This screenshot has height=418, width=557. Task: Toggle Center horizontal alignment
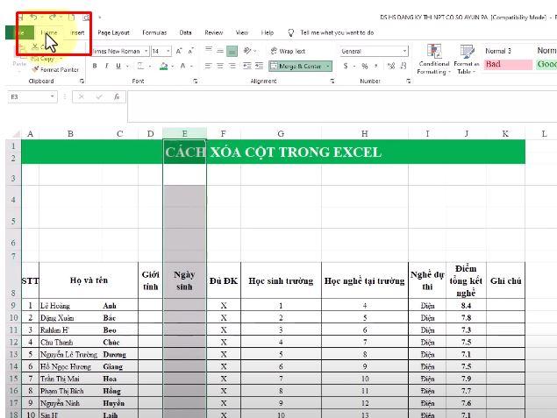220,66
